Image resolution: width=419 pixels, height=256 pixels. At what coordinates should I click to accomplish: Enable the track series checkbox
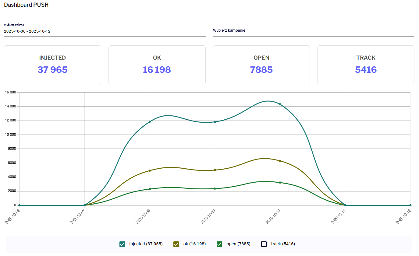pos(264,244)
